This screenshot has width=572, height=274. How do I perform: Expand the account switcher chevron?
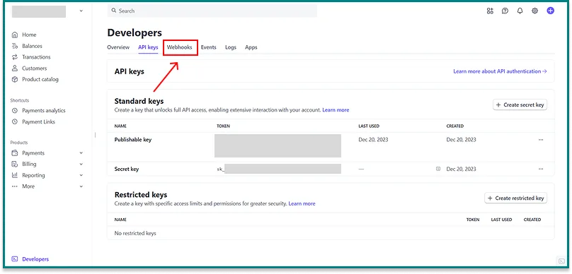point(81,11)
